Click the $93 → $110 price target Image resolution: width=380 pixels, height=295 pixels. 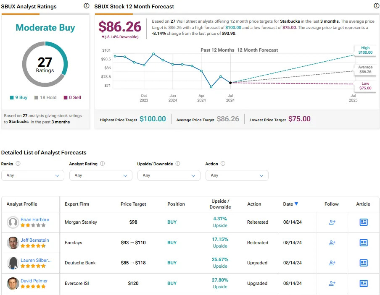[x=133, y=243]
